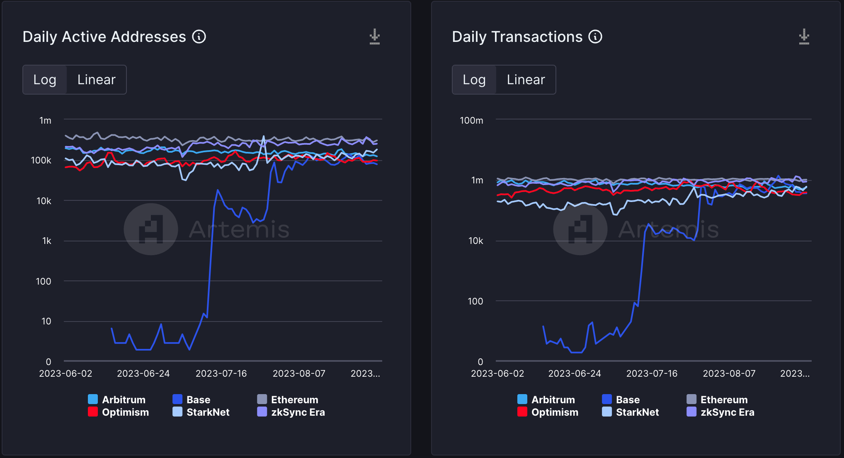Select Log scale for Daily Transactions
Screen dimensions: 844x458
[x=474, y=80]
